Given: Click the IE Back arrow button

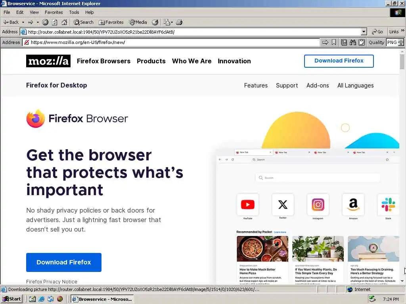Looking at the screenshot, I should point(11,22).
